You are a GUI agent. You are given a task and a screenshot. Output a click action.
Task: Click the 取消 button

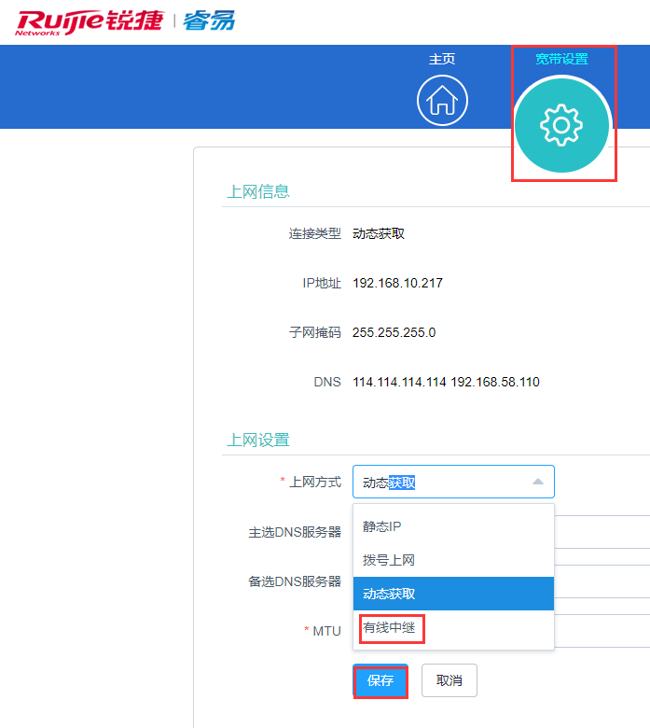449,680
